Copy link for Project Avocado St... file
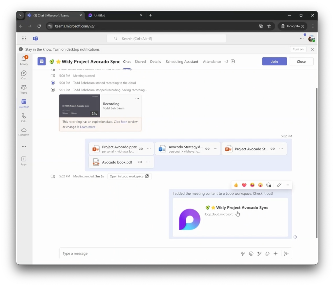Image resolution: width=334 pixels, height=286 pixels. [x=273, y=149]
